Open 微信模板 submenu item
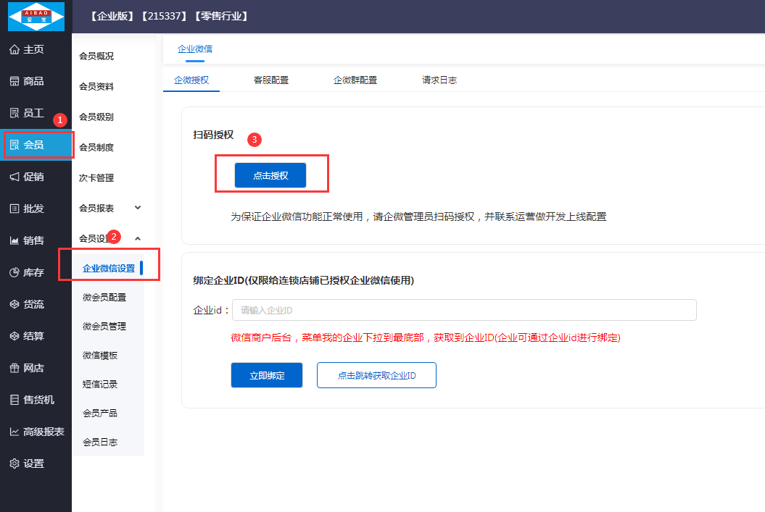The height and width of the screenshot is (512, 765). pos(100,355)
